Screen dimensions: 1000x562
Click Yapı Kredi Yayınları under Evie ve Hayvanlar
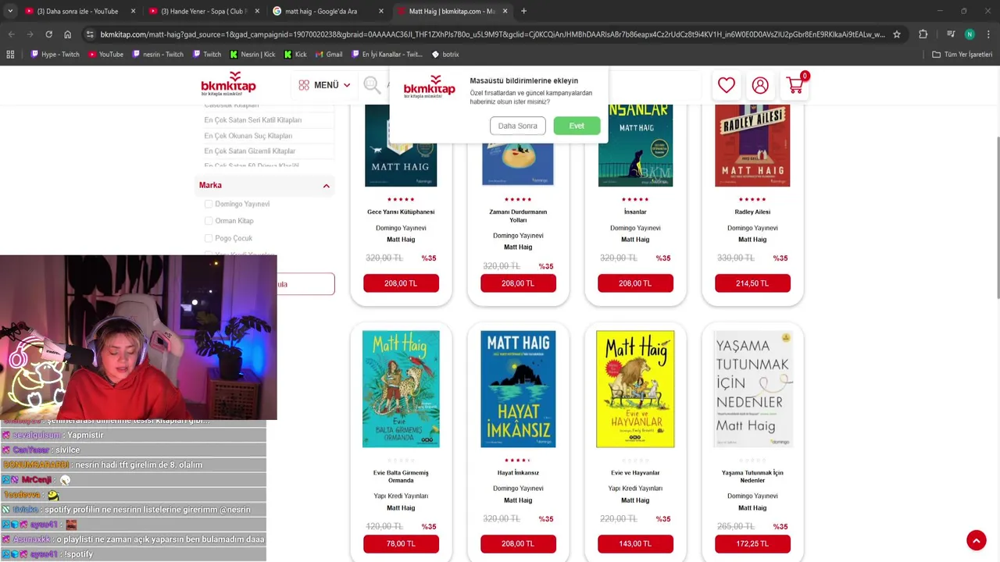coord(635,489)
